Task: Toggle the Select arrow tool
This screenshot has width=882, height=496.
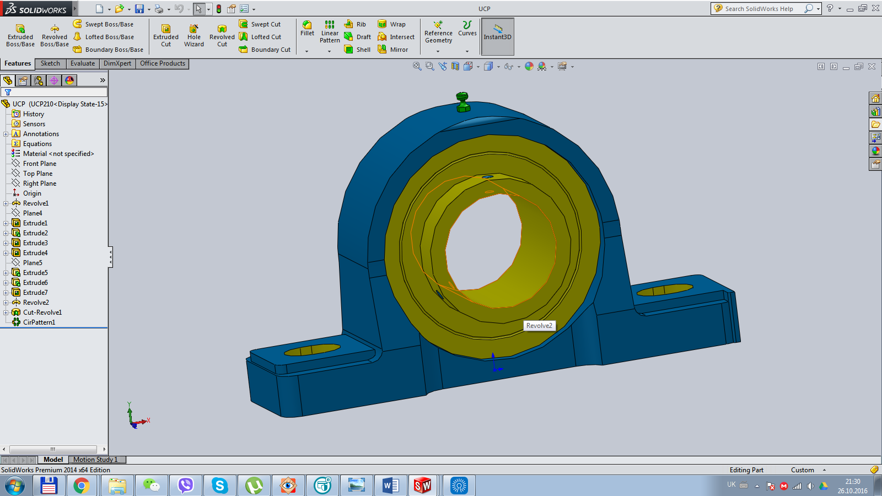Action: click(198, 9)
